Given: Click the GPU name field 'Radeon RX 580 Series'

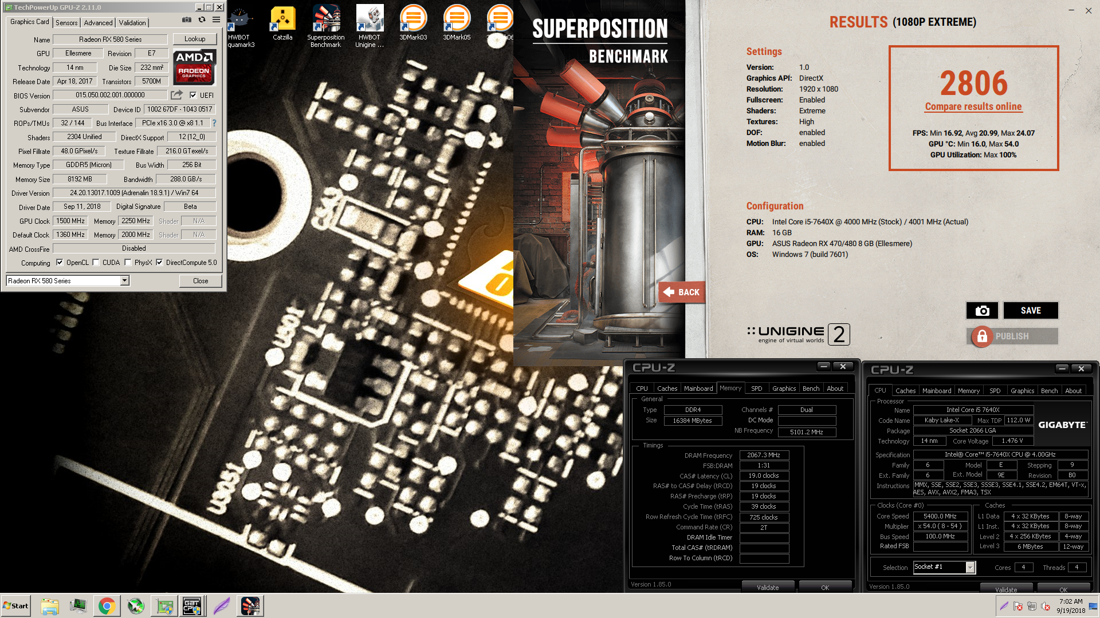Looking at the screenshot, I should point(110,39).
